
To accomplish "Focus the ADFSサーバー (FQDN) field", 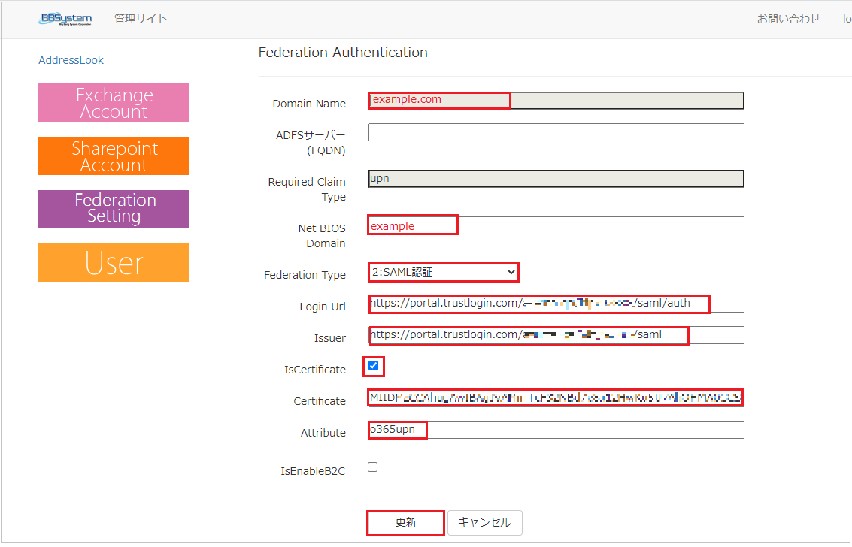I will coord(556,132).
